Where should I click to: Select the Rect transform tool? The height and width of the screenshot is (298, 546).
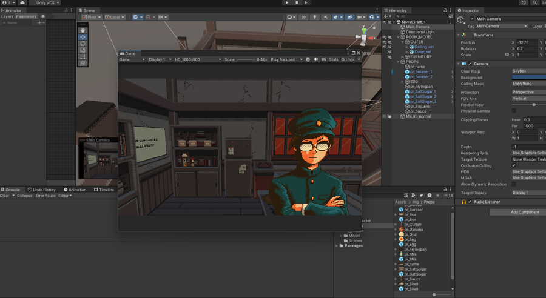tap(83, 56)
